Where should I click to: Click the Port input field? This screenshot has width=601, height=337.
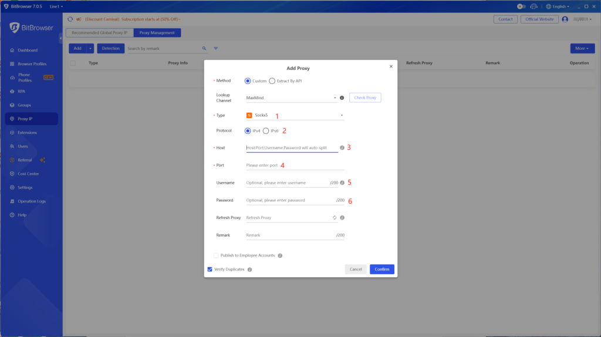pos(295,165)
